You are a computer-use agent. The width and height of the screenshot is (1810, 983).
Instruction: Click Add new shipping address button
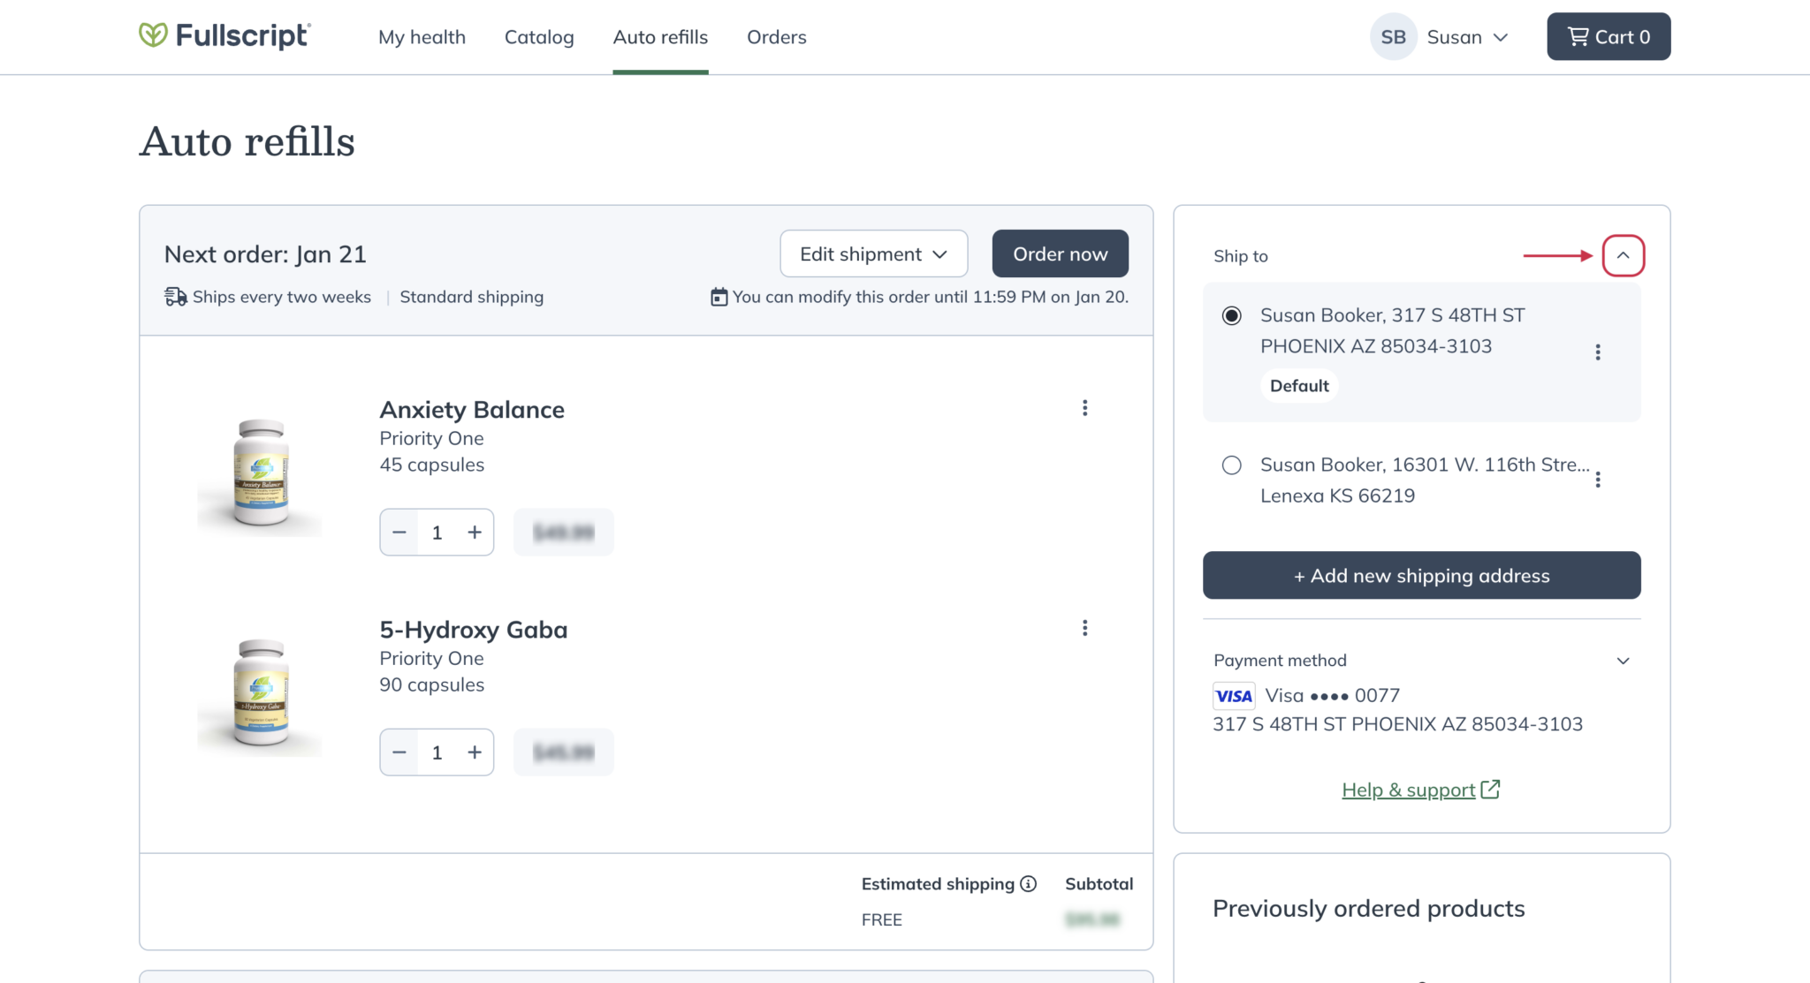[x=1421, y=576]
